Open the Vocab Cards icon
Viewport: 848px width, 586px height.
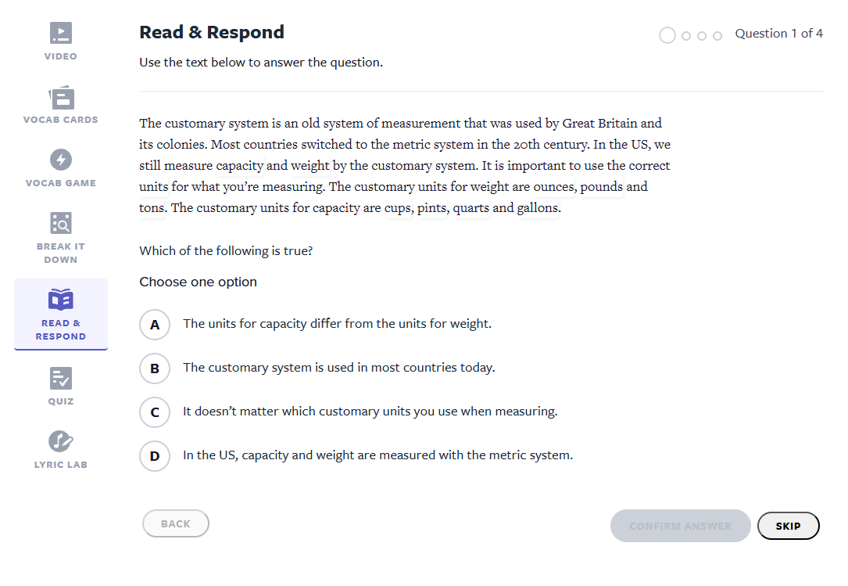pyautogui.click(x=61, y=97)
